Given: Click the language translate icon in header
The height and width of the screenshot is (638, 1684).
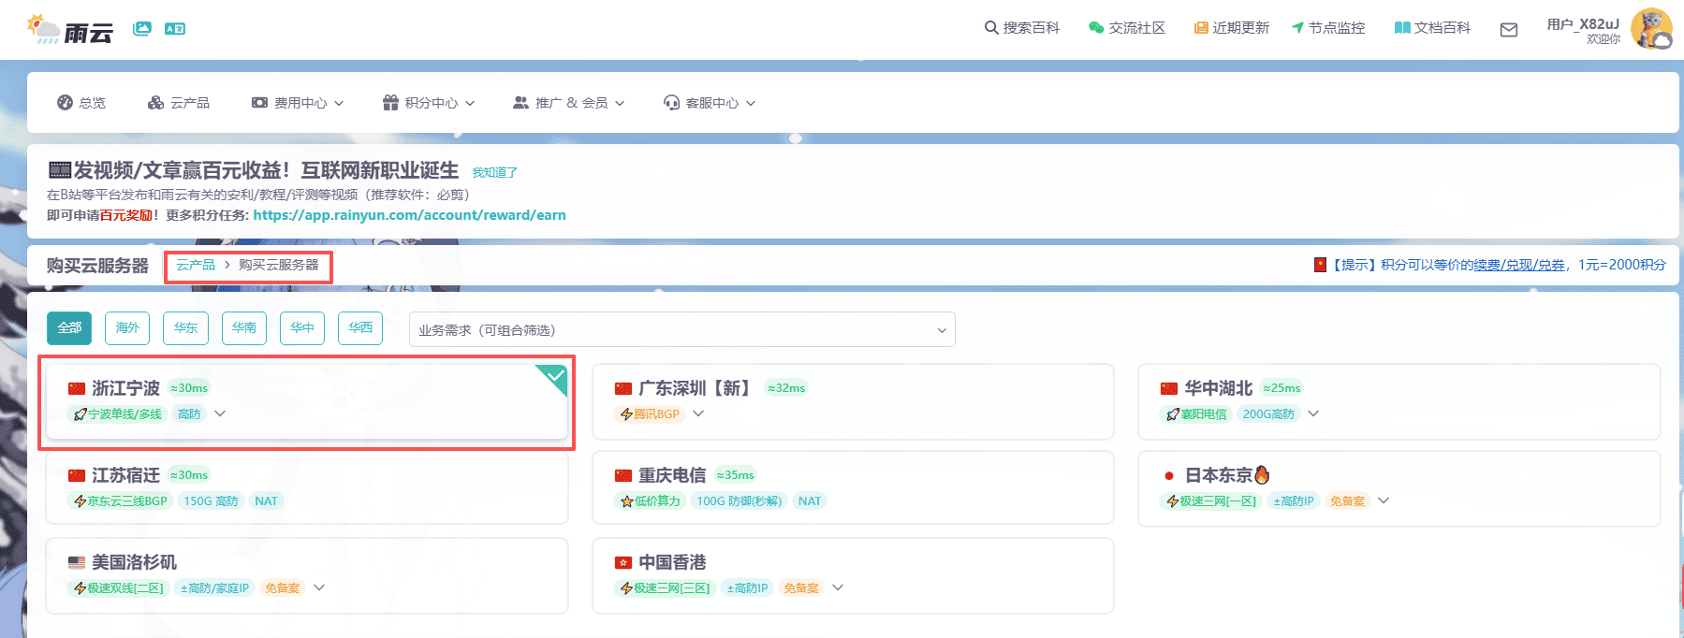Looking at the screenshot, I should pyautogui.click(x=175, y=28).
